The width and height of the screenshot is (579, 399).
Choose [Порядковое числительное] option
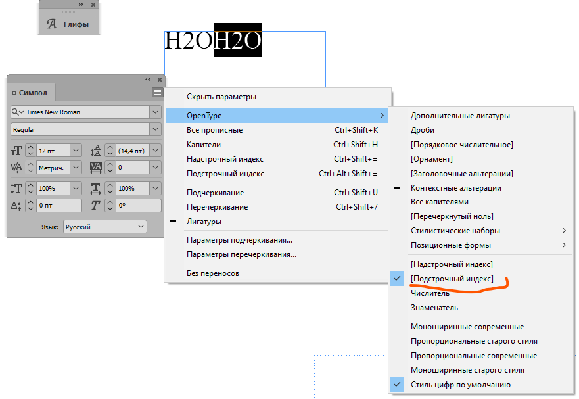(481, 145)
